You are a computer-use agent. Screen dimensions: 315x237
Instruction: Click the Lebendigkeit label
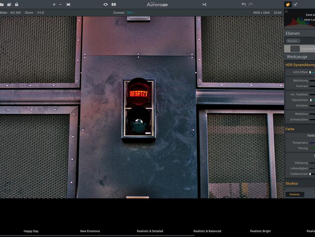point(299,169)
